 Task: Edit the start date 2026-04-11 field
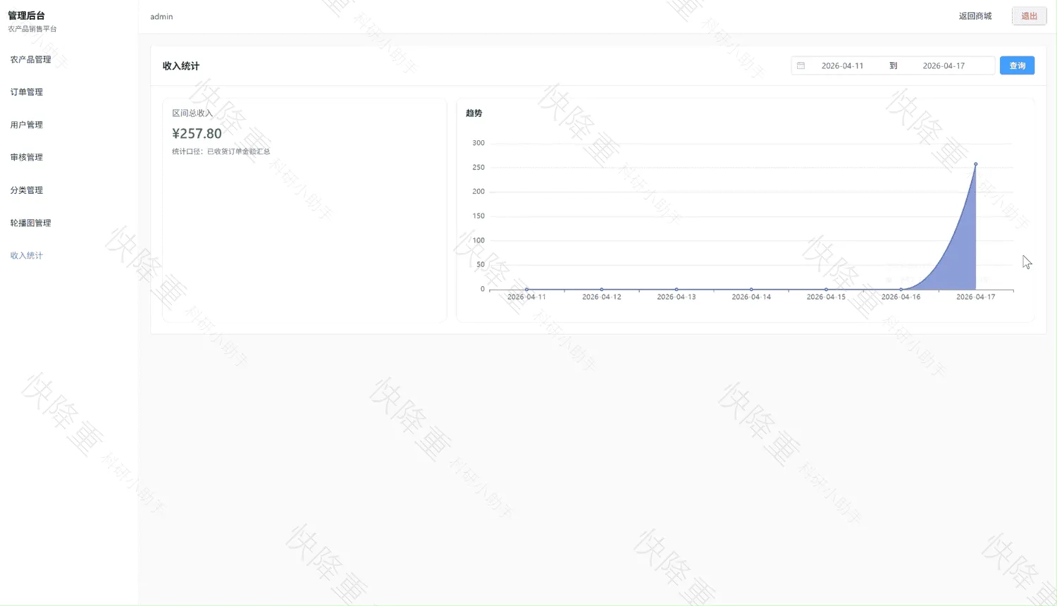click(x=842, y=66)
